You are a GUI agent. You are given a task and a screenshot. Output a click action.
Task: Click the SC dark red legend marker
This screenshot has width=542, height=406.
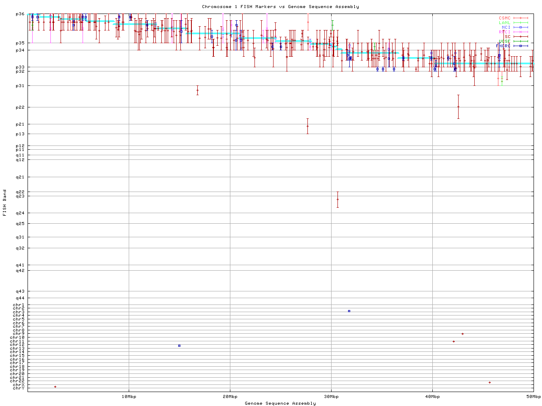coord(520,37)
